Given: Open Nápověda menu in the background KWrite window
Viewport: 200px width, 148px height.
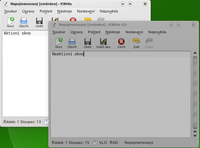Looking at the screenshot, I should 109,11.
